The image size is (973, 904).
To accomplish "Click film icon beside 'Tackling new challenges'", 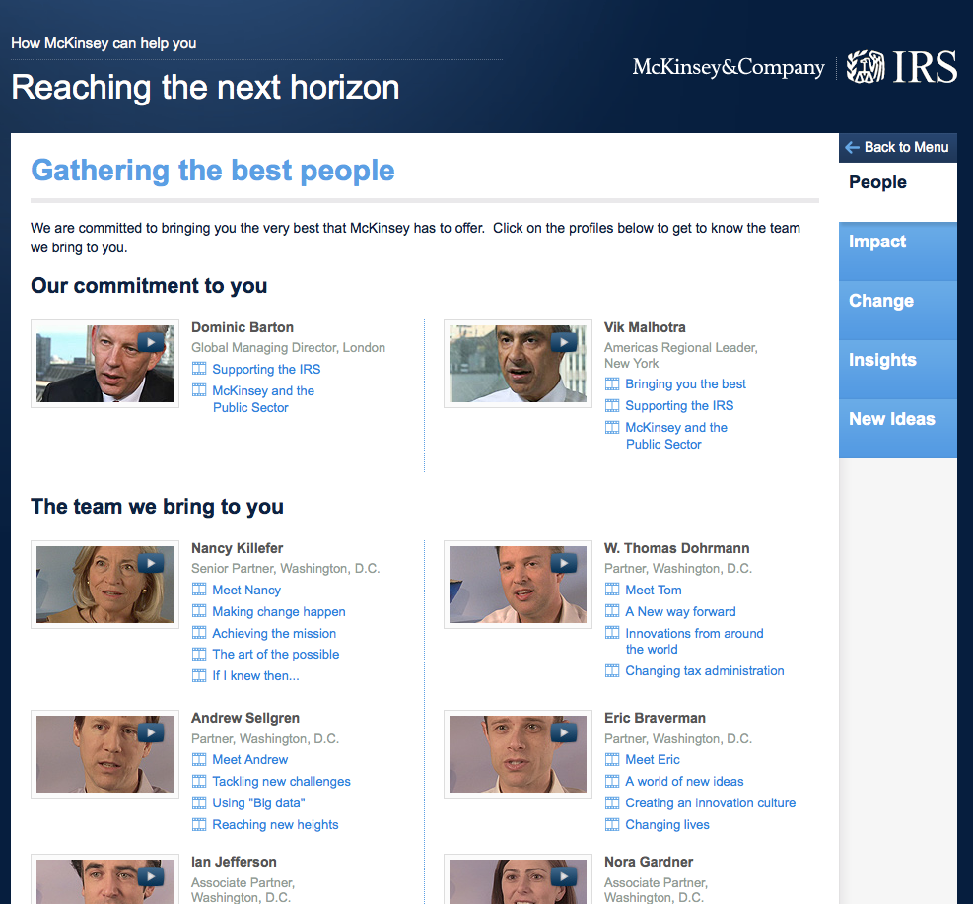I will [x=199, y=781].
